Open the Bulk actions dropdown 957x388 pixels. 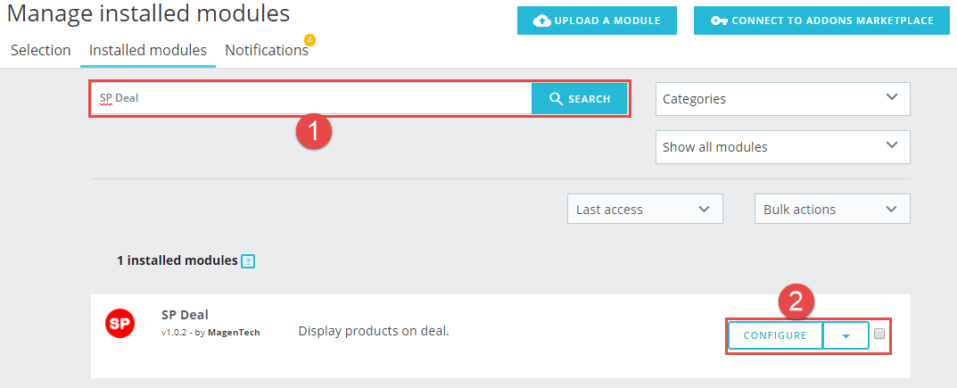coord(832,210)
